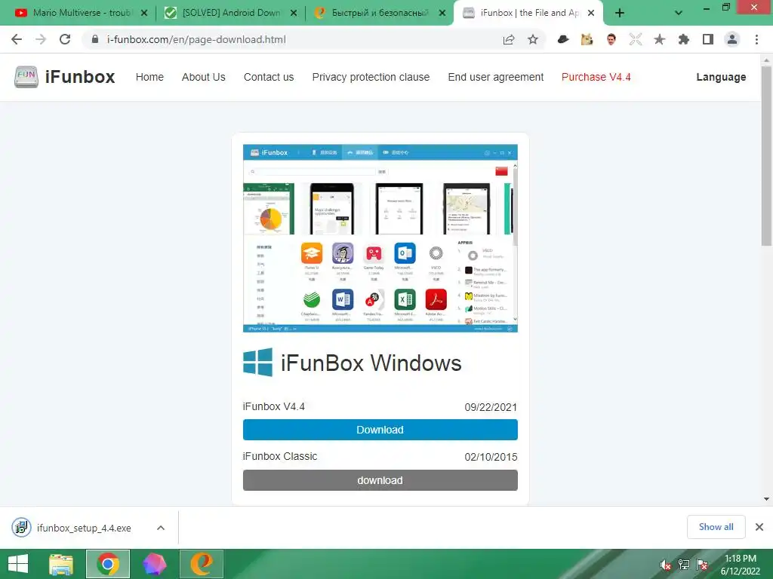Image resolution: width=773 pixels, height=579 pixels.
Task: Click the Windows logo beside iFunBox Windows
Action: pyautogui.click(x=257, y=363)
